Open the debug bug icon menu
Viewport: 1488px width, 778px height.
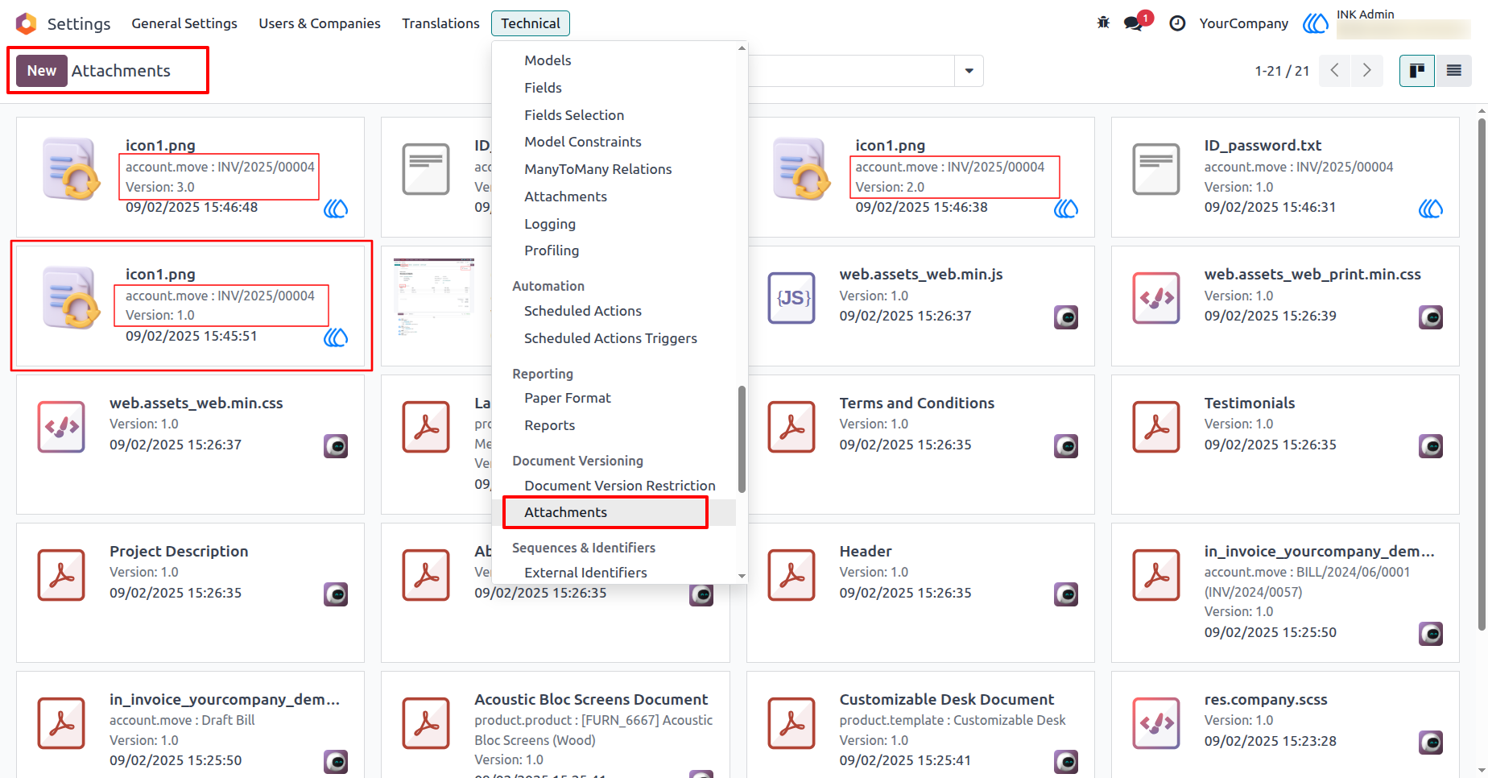(x=1103, y=23)
